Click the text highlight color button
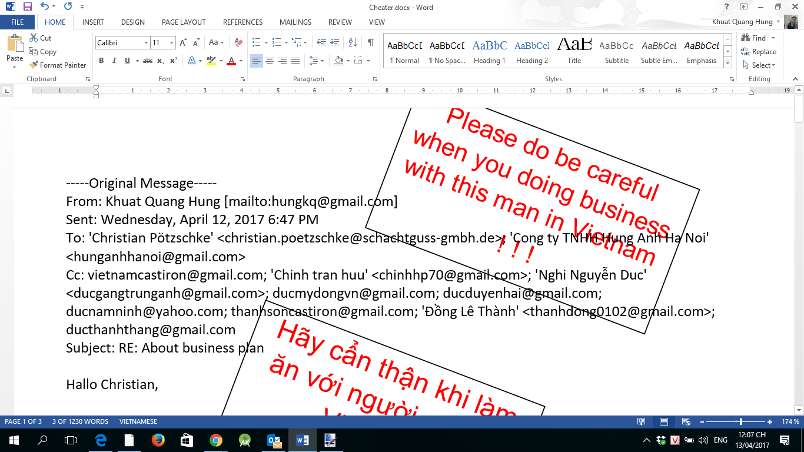804x452 pixels. 211,61
